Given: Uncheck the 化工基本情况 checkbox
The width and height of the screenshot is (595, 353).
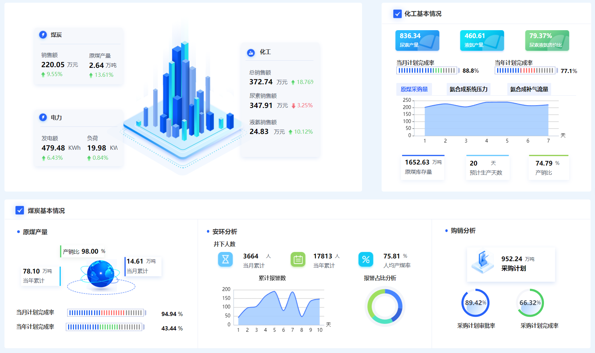Looking at the screenshot, I should click(397, 14).
